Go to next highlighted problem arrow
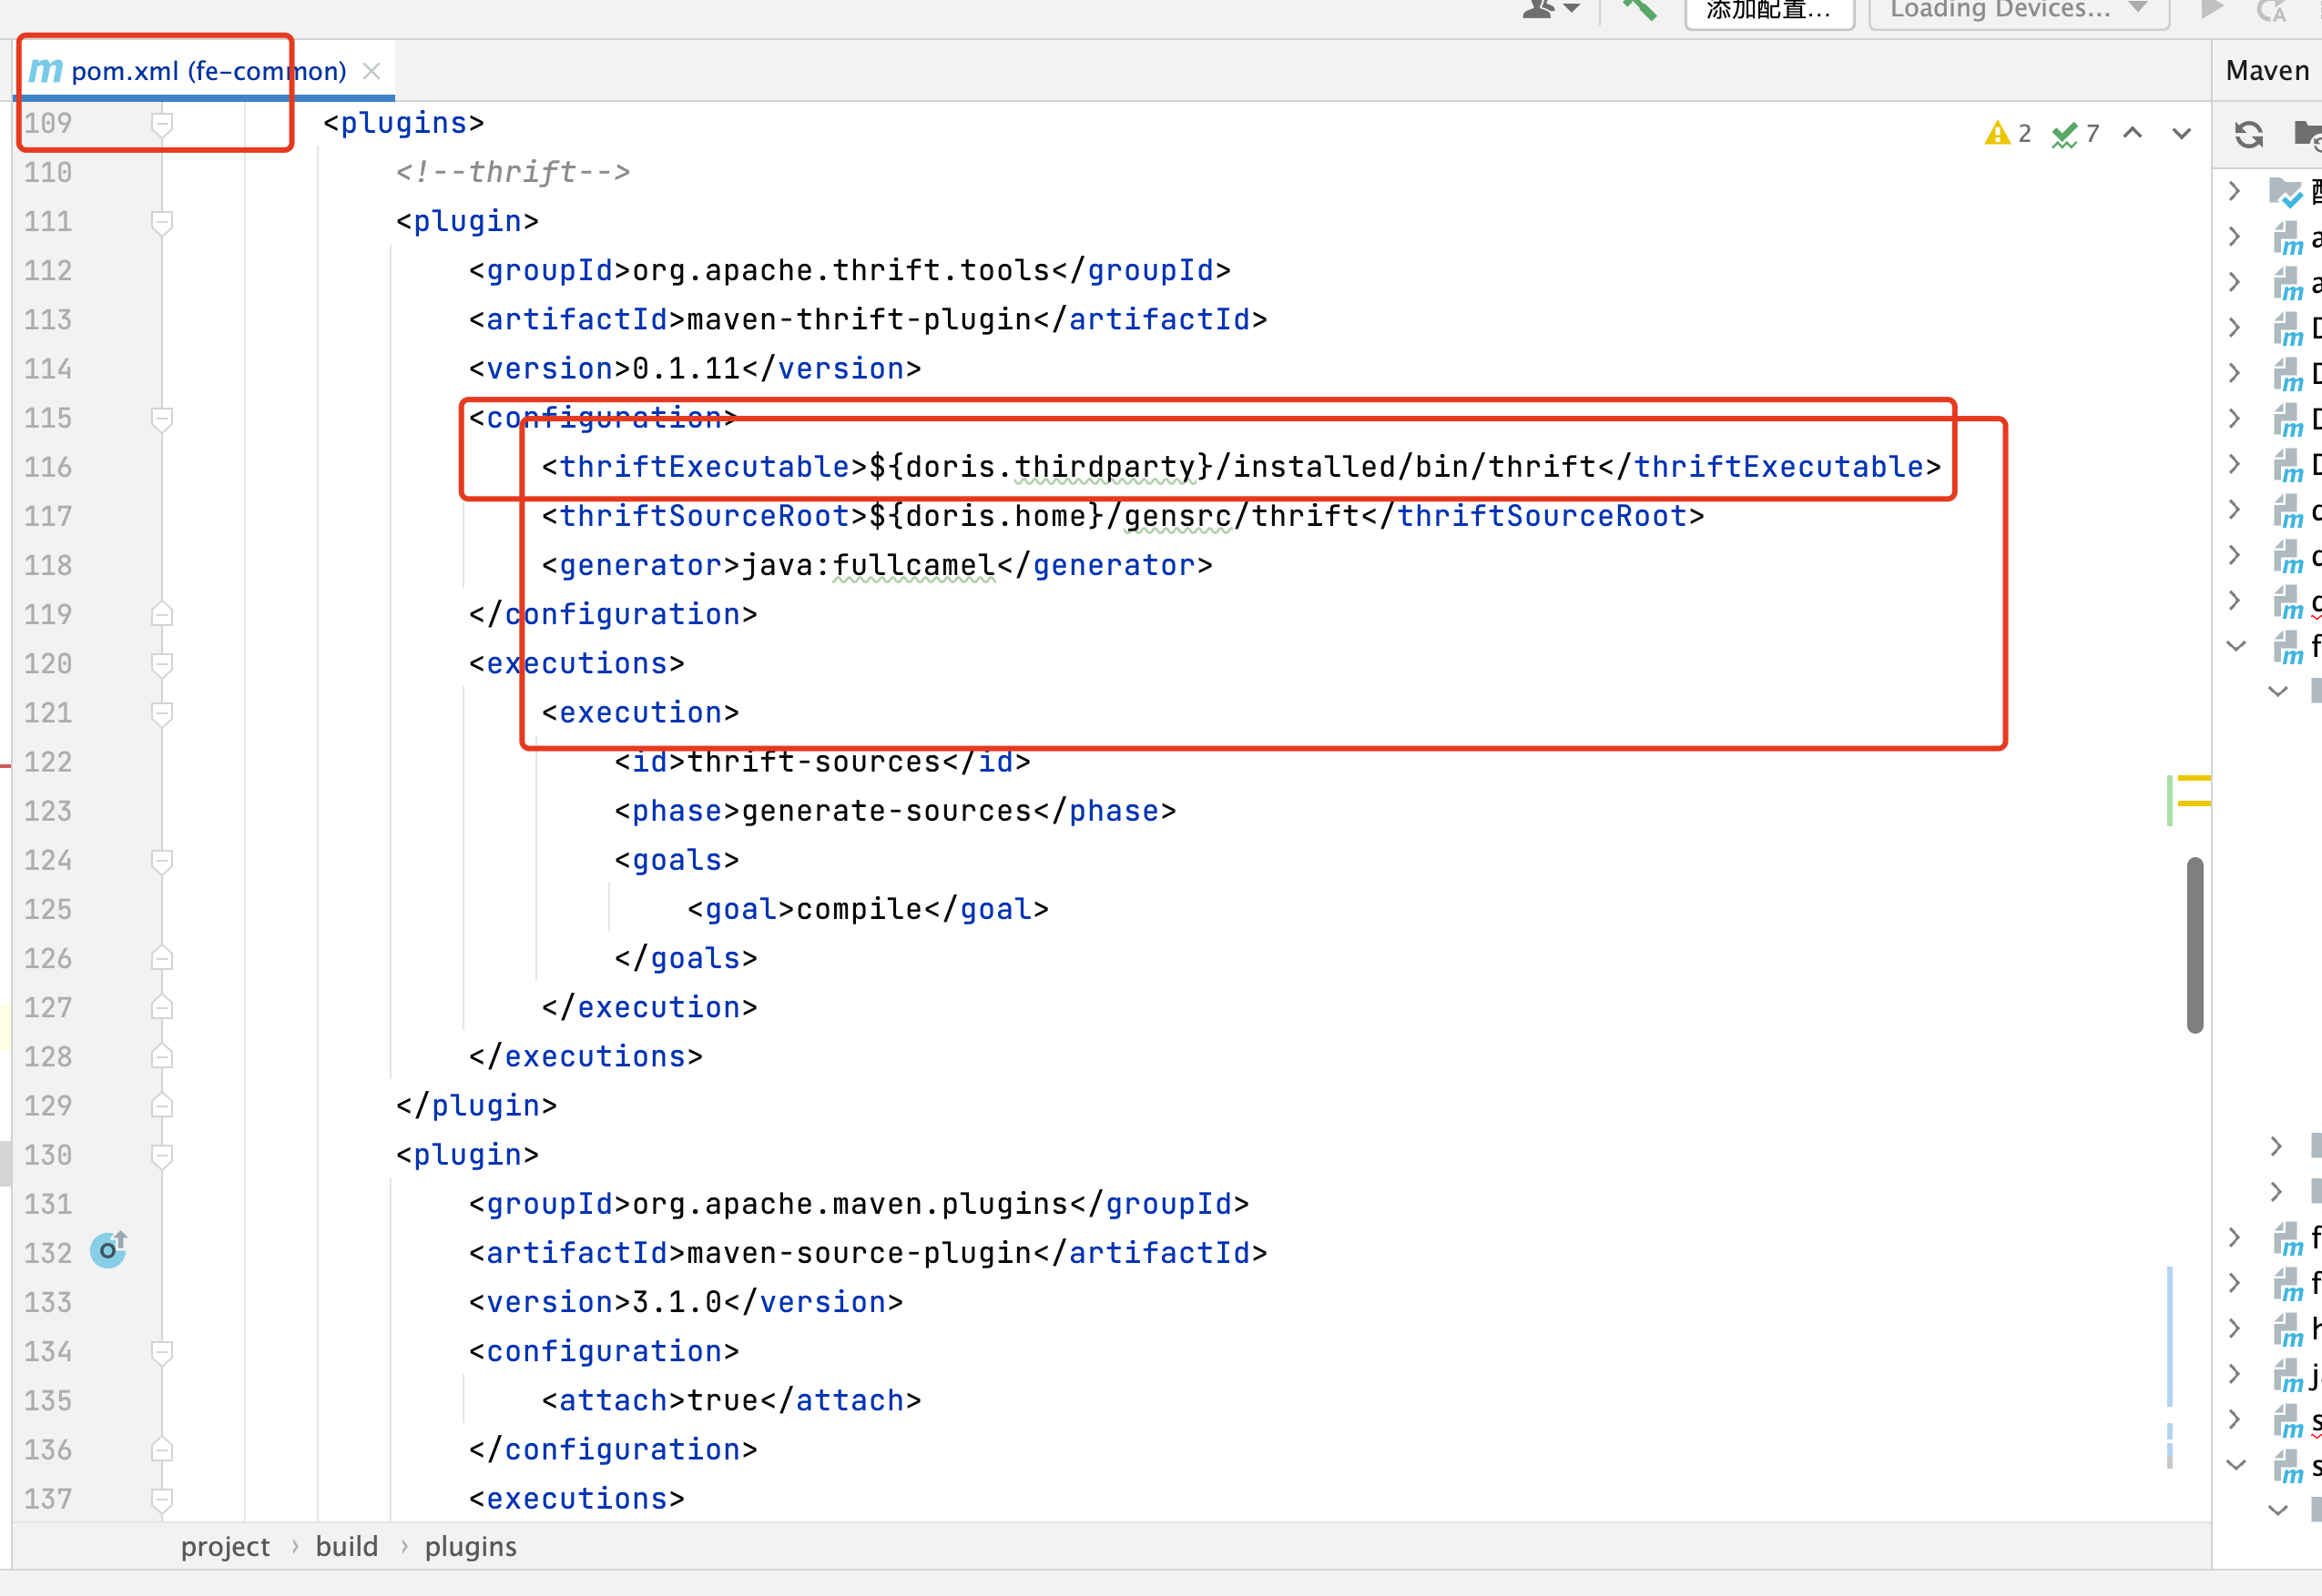The width and height of the screenshot is (2322, 1596). click(2181, 133)
